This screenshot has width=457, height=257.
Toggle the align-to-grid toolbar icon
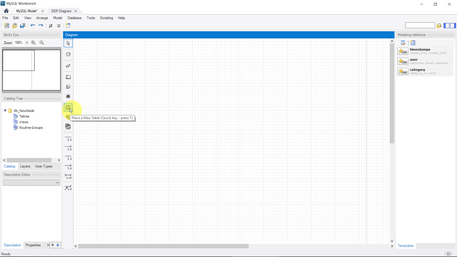point(59,26)
